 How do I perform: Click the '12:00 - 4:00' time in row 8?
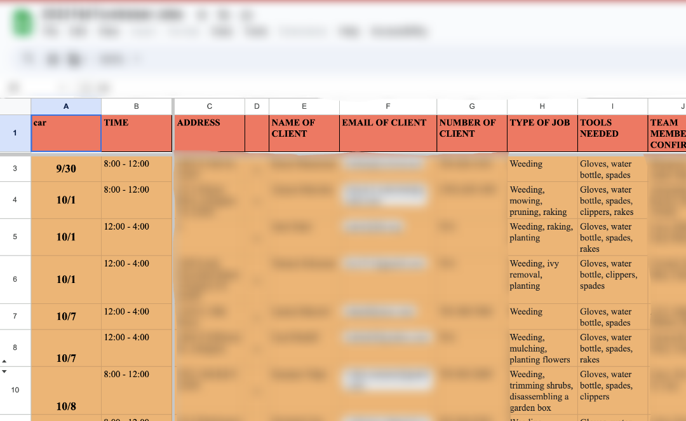pyautogui.click(x=137, y=348)
